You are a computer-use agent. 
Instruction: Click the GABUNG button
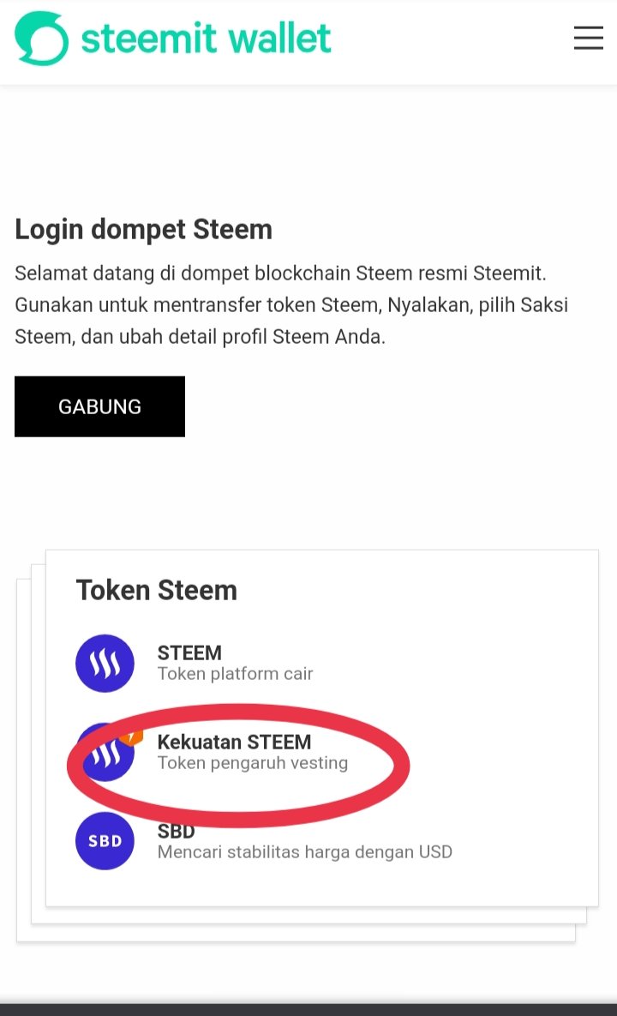[x=99, y=406]
